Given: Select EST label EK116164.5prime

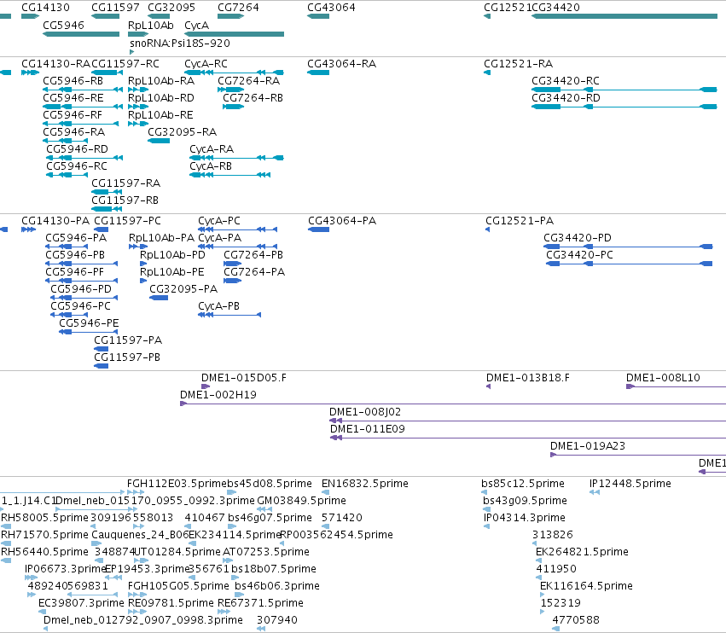Looking at the screenshot, I should tap(586, 586).
